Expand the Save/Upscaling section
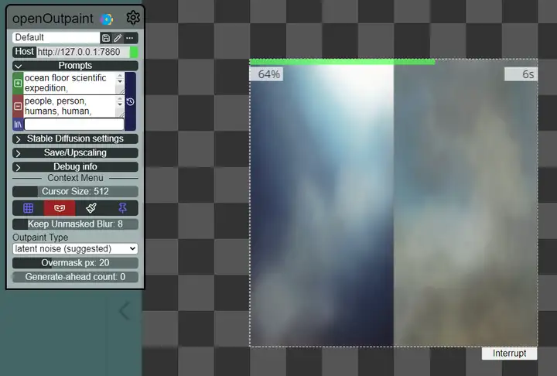The image size is (557, 376). click(75, 153)
